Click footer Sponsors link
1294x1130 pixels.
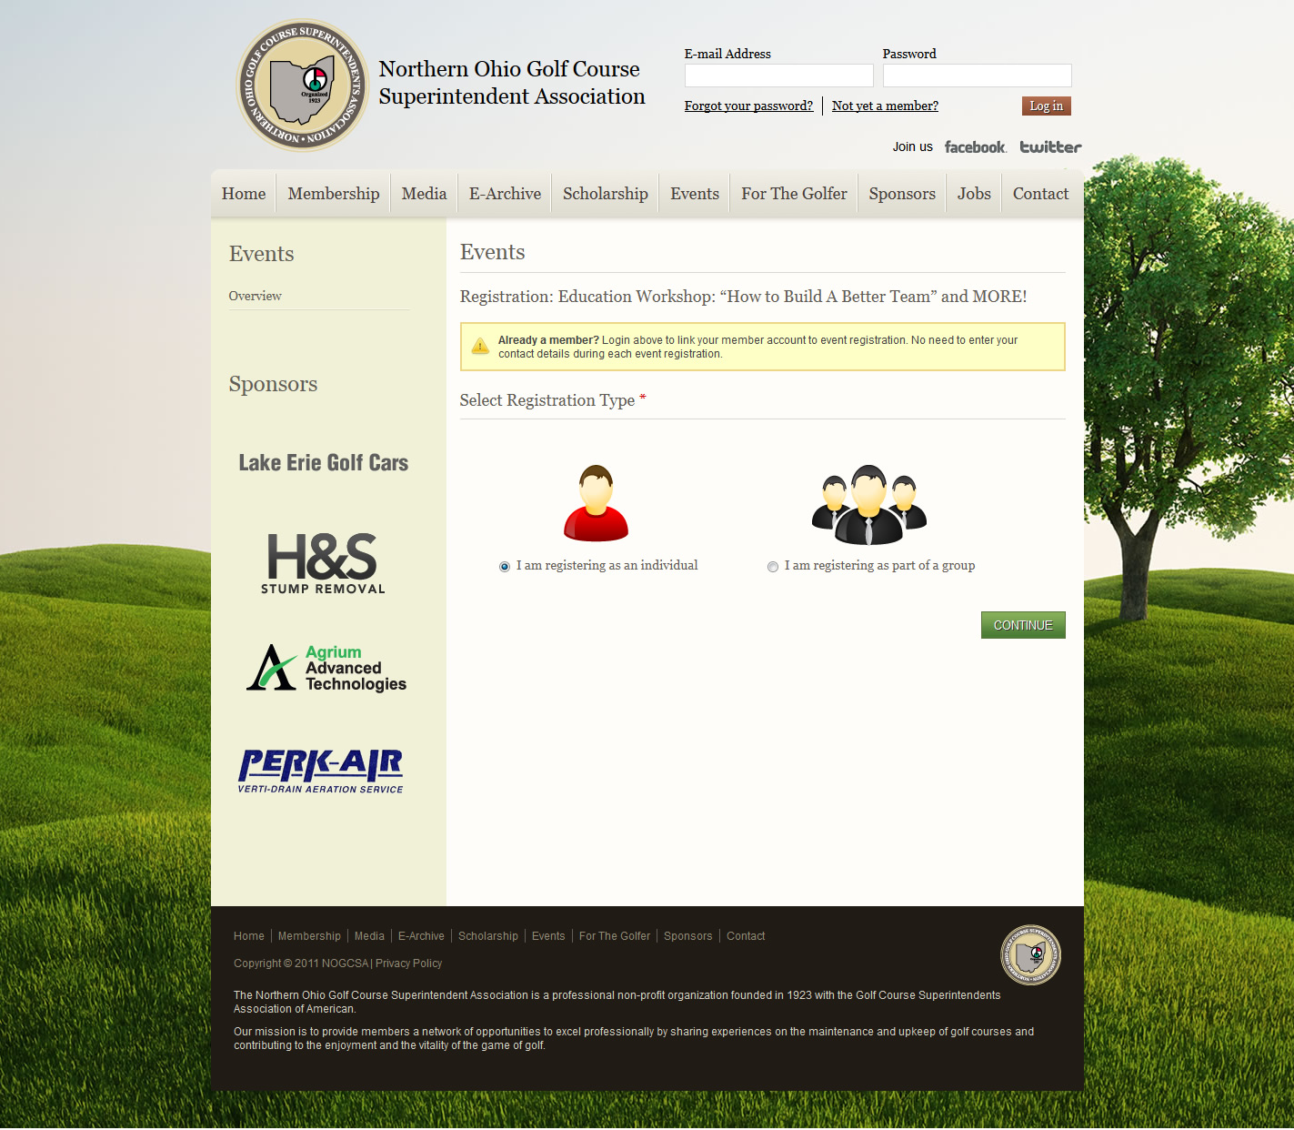(688, 936)
